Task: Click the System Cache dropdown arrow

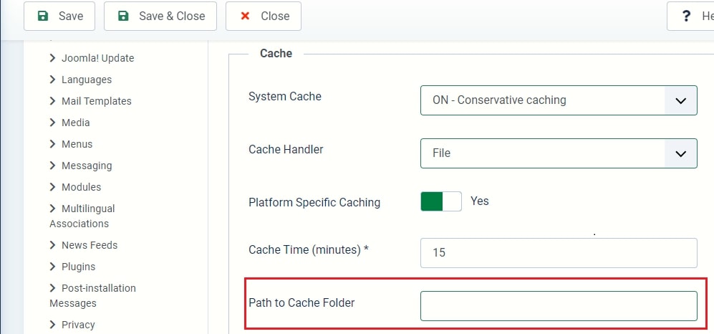Action: (681, 100)
